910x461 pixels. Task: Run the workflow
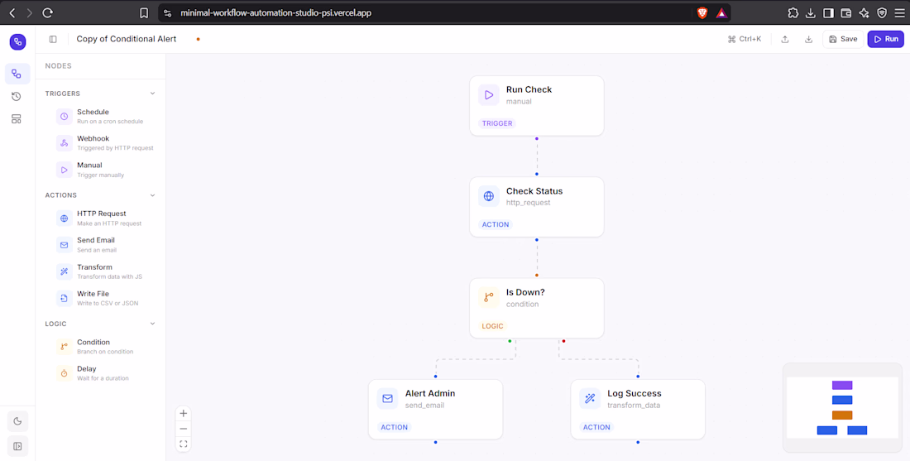886,39
